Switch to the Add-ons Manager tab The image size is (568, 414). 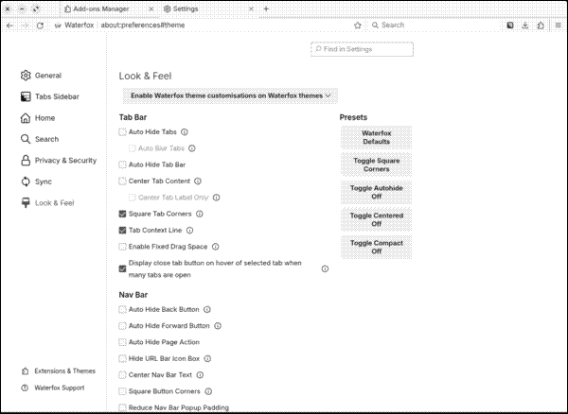(109, 9)
